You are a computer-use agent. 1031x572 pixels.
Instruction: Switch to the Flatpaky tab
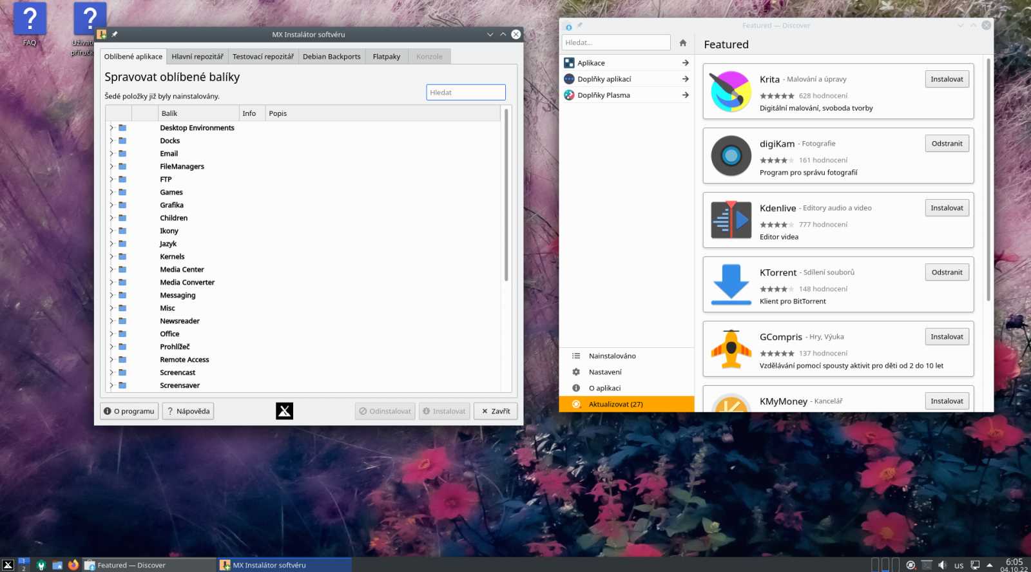point(387,57)
